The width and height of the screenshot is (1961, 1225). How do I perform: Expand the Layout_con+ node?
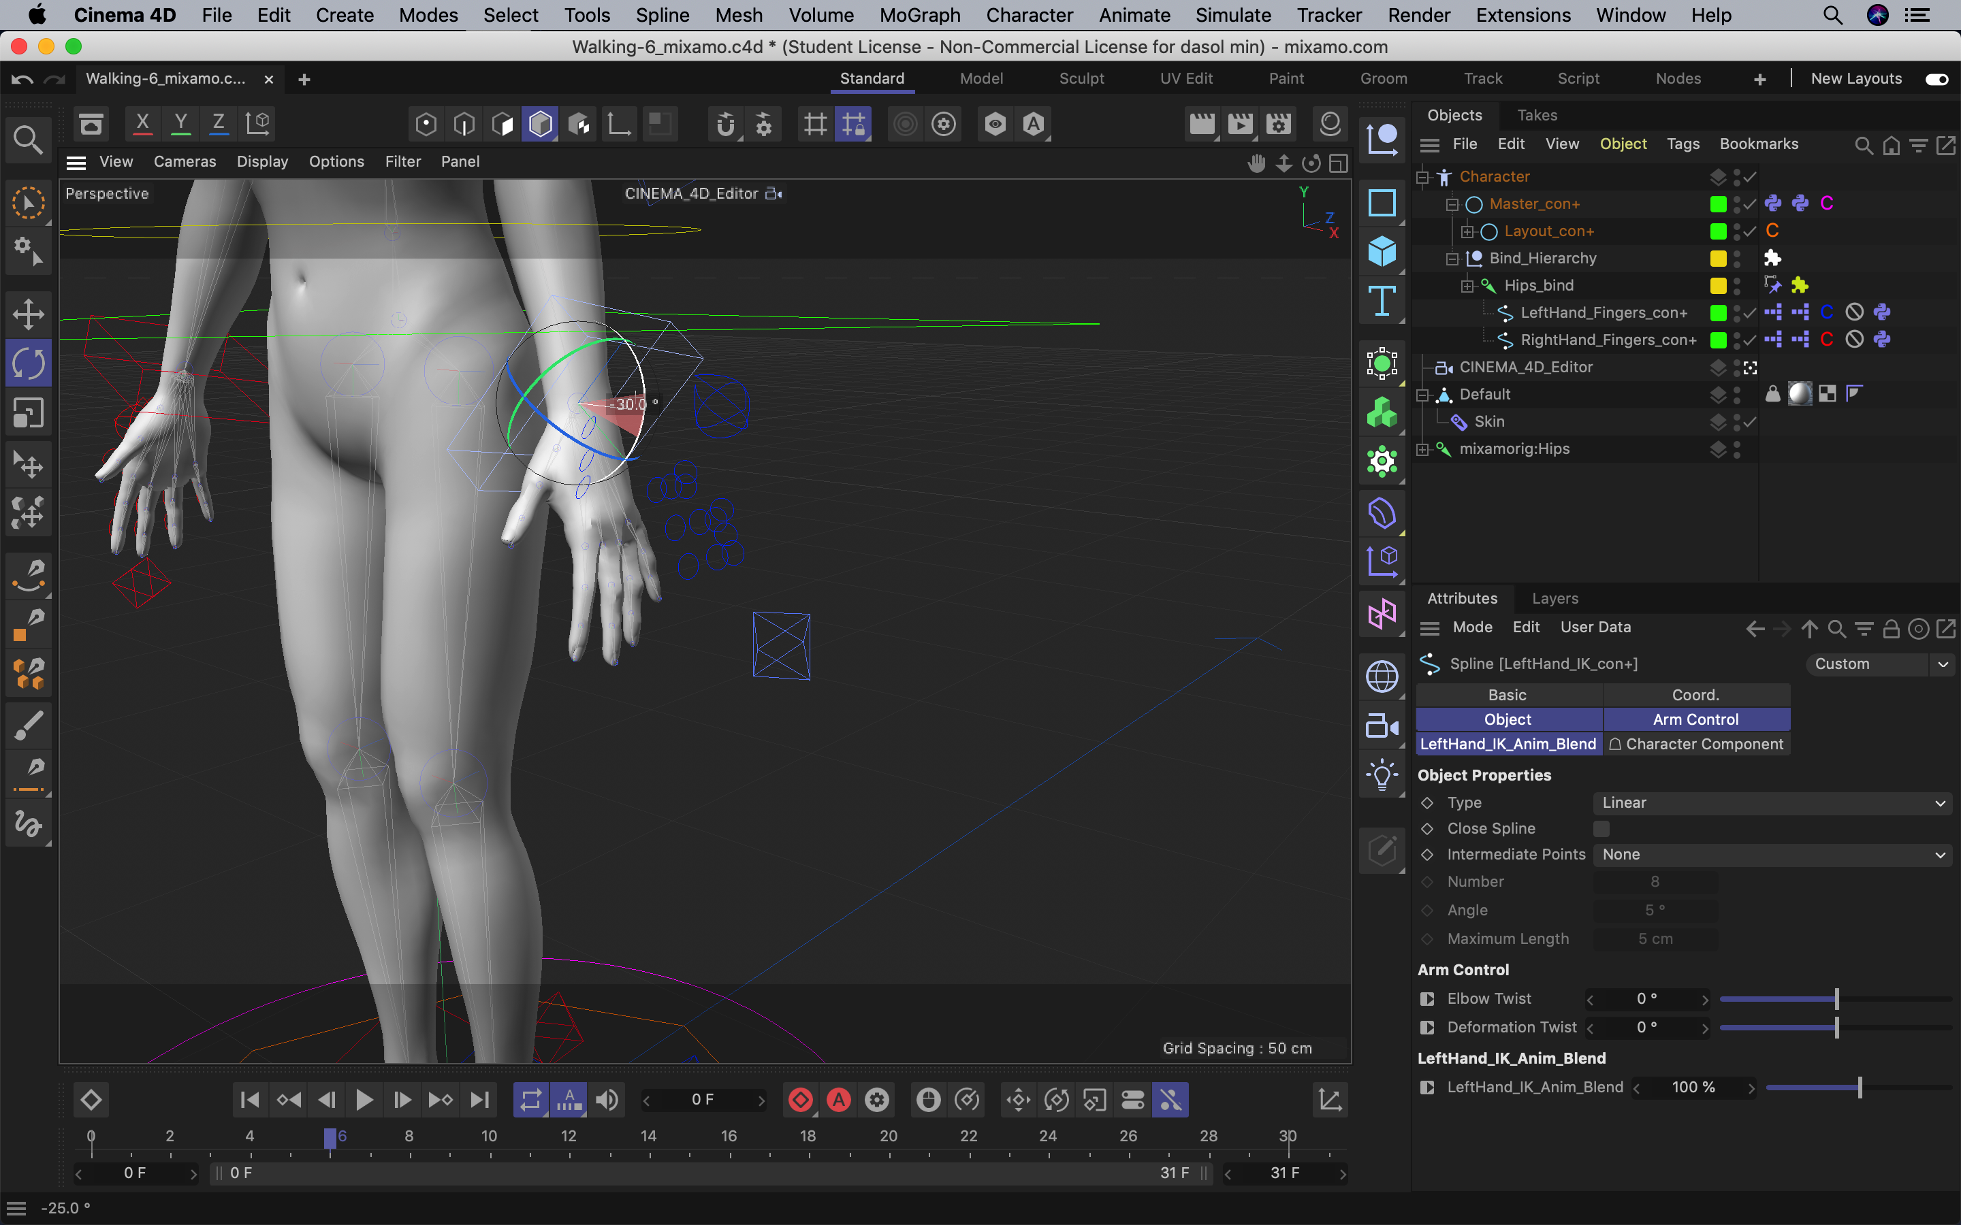pyautogui.click(x=1467, y=231)
